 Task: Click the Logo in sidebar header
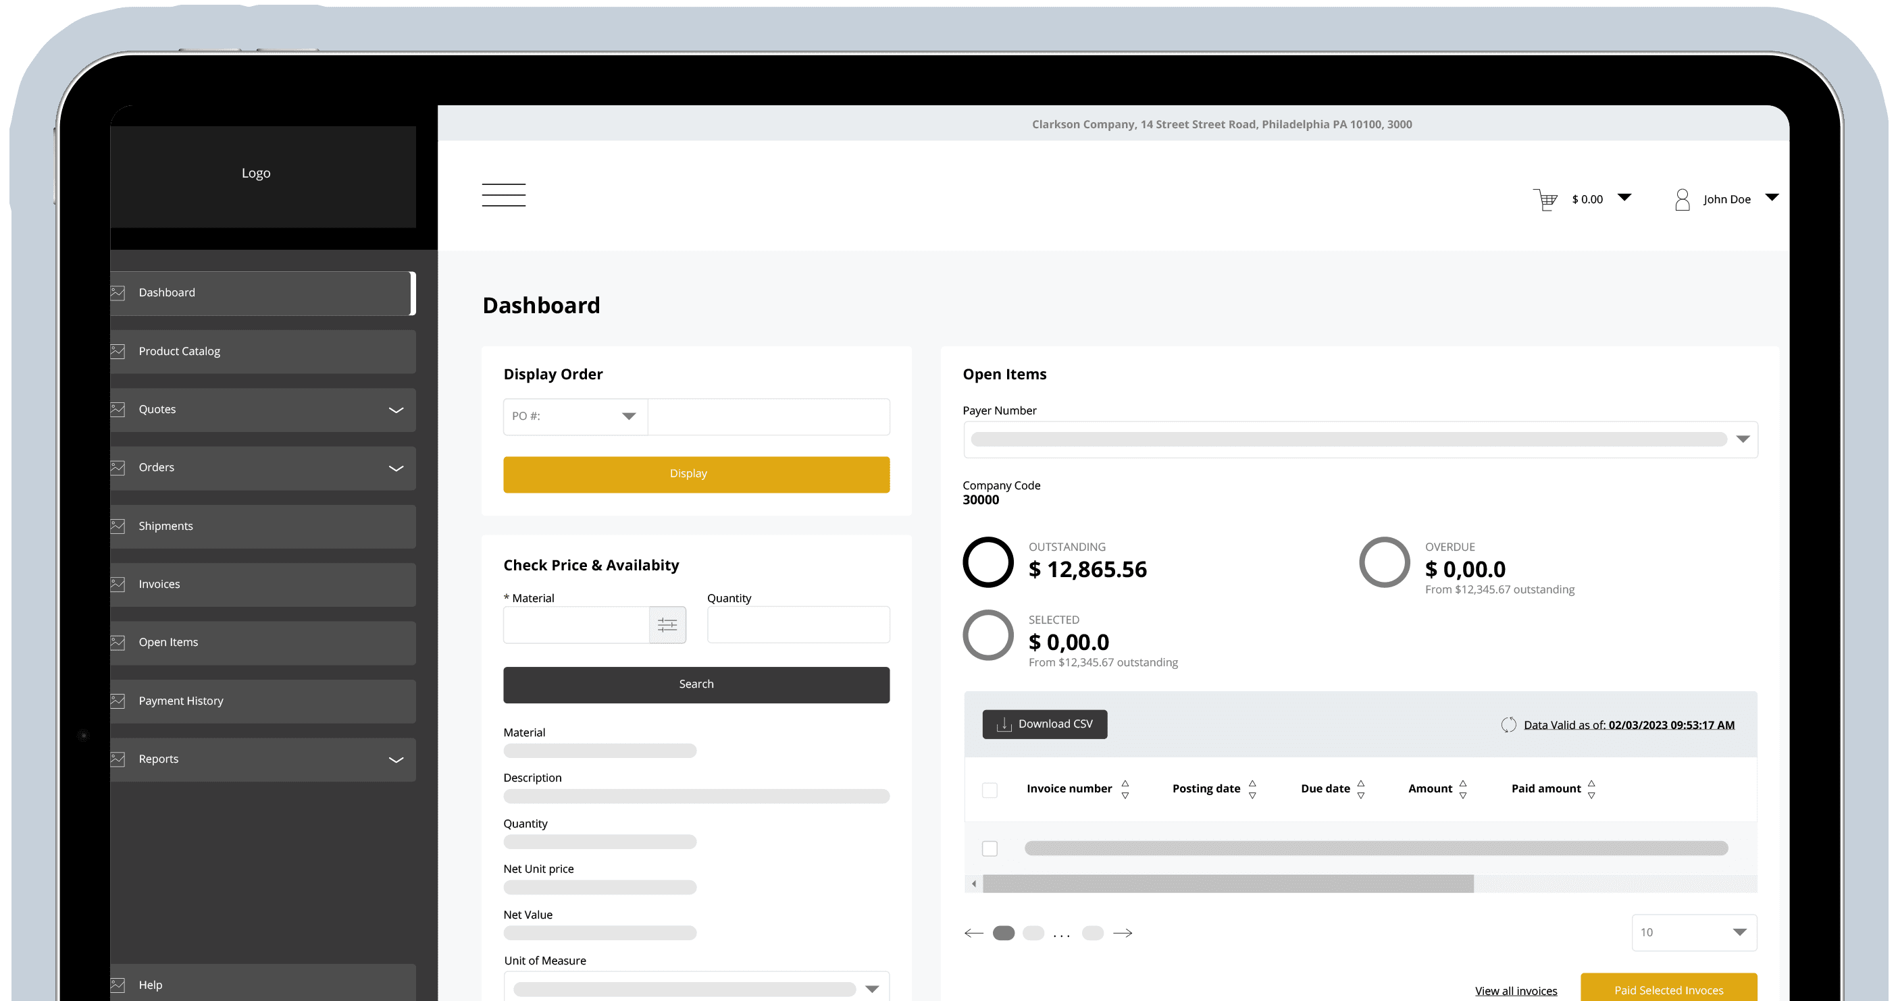point(256,173)
